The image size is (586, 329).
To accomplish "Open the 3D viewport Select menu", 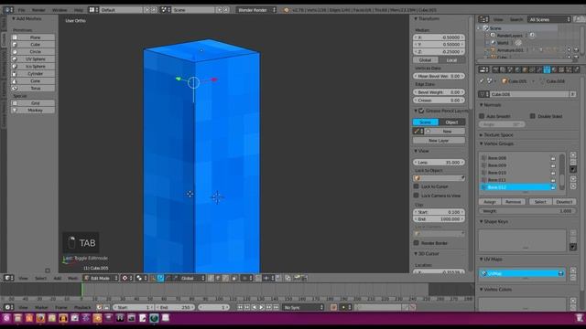I will tap(40, 278).
